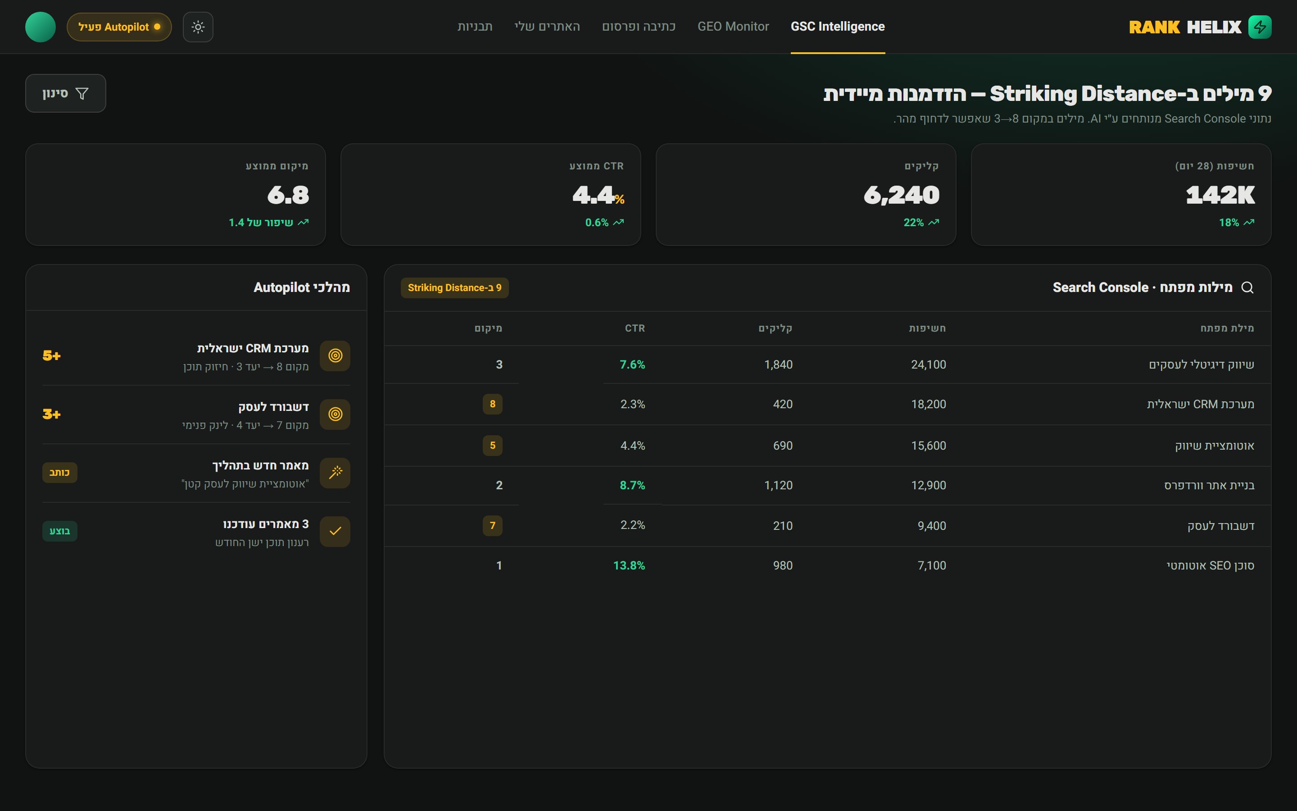This screenshot has width=1297, height=811.
Task: Click the 1,120 clicks cell
Action: point(778,485)
